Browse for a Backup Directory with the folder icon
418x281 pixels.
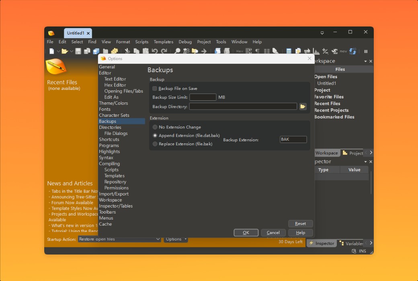point(303,106)
